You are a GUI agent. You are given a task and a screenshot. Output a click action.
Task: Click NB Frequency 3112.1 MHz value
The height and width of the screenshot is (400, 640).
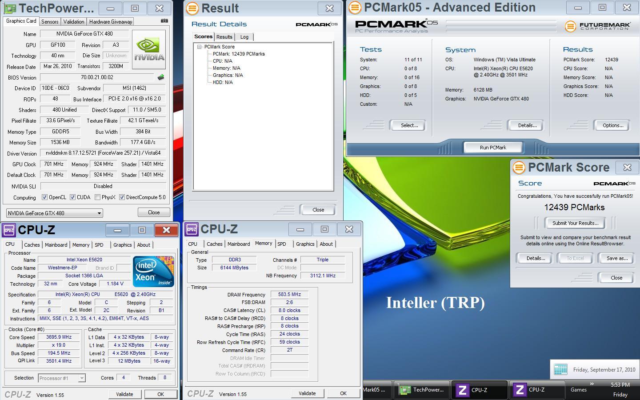323,276
